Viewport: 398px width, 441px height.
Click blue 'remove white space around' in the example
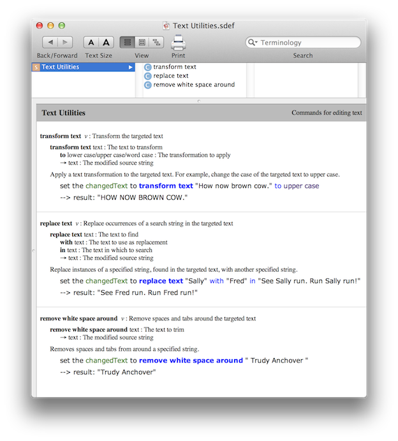coord(191,361)
